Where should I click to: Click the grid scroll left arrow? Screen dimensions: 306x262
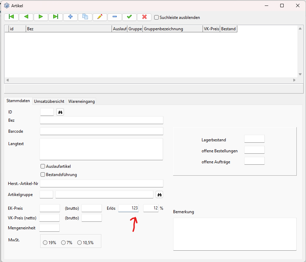8,80
